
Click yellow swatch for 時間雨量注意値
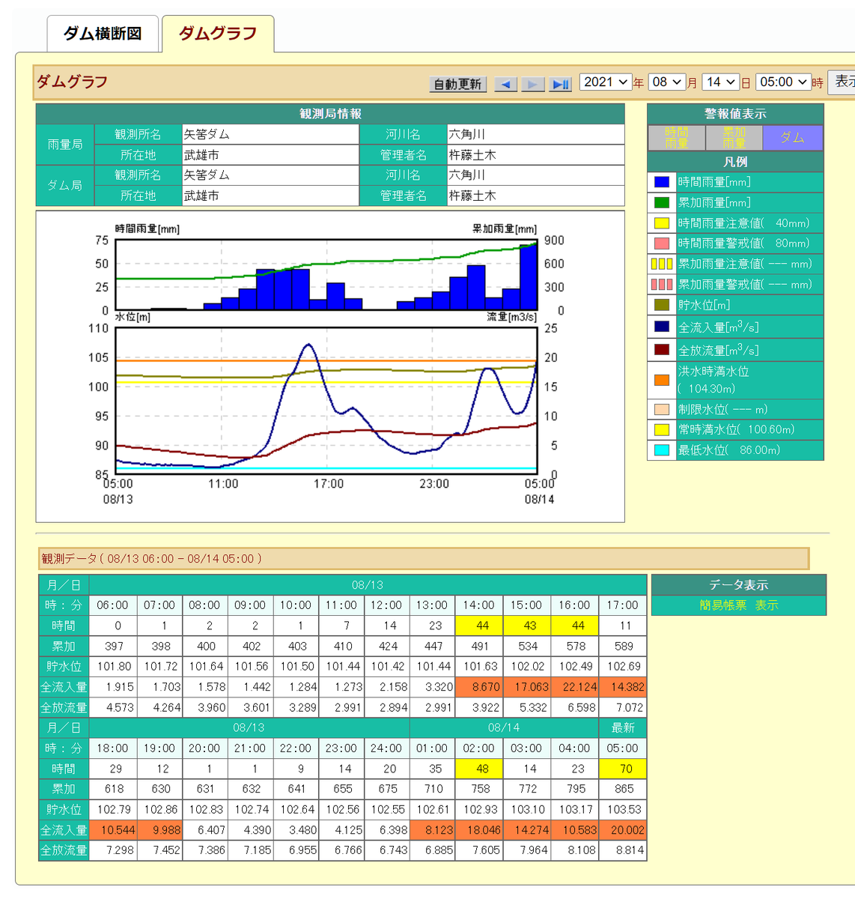[662, 223]
